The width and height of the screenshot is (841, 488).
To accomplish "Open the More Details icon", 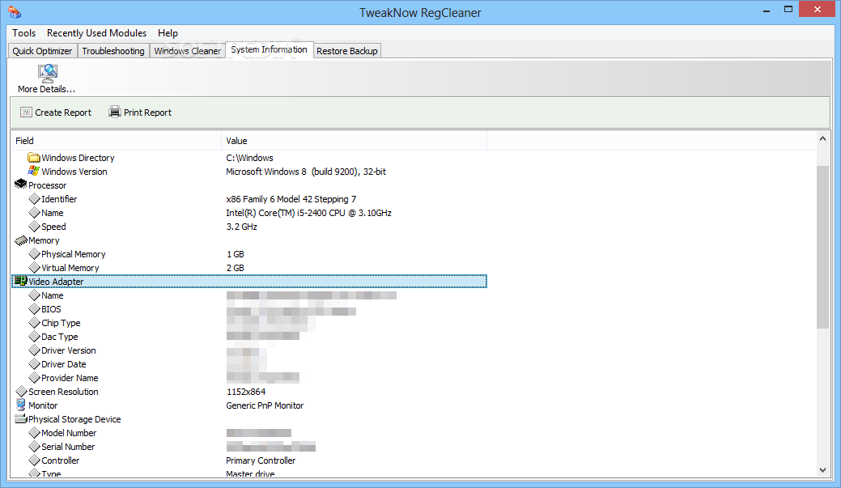I will pos(48,73).
